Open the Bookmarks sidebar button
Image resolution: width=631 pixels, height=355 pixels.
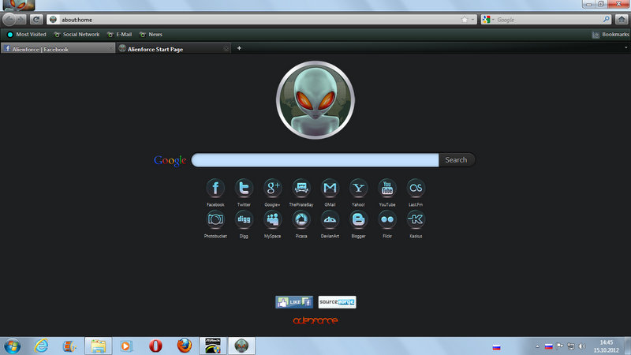pyautogui.click(x=610, y=35)
